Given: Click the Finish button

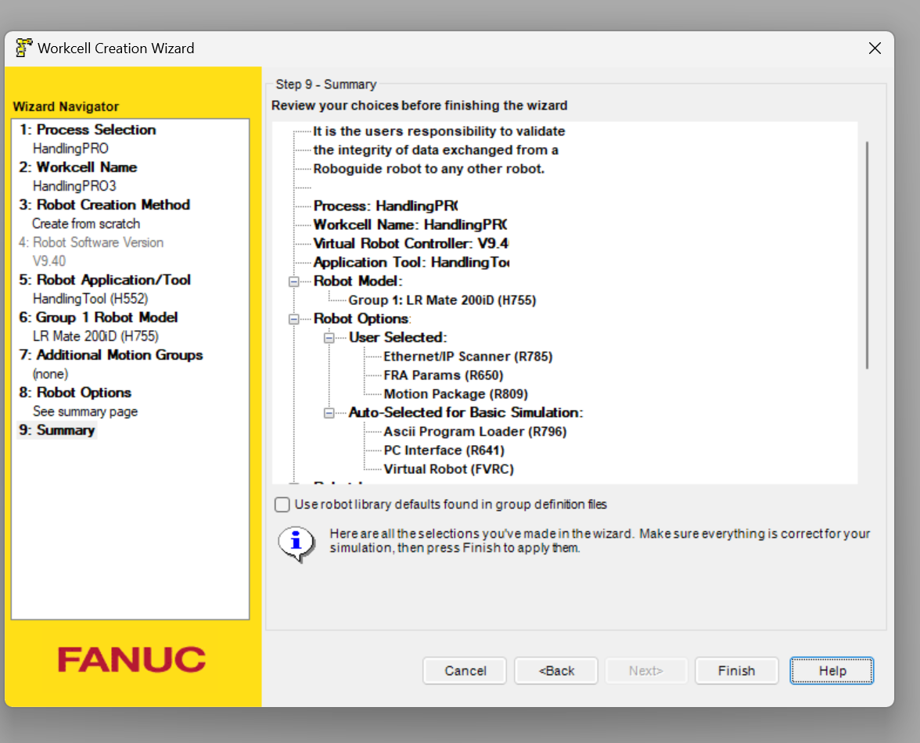Looking at the screenshot, I should [x=736, y=670].
